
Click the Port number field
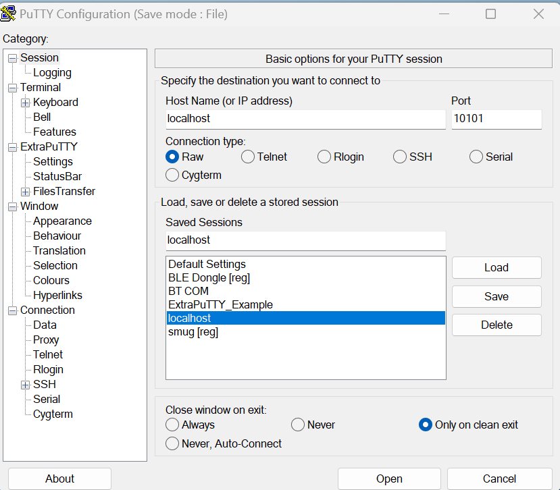click(x=496, y=119)
